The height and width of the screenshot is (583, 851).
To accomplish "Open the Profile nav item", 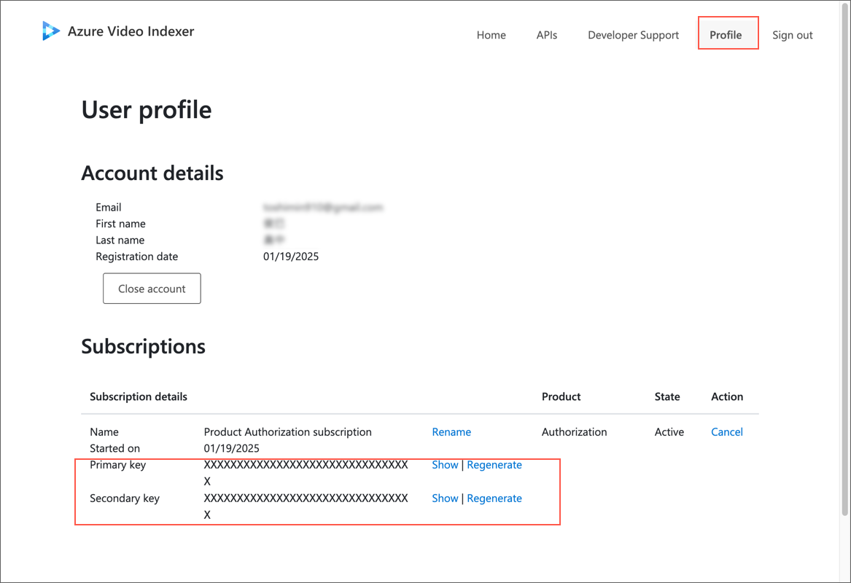I will [x=726, y=35].
